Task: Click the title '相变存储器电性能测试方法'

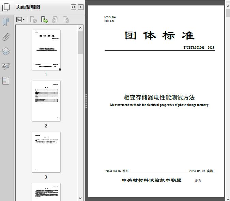Action: 159,97
